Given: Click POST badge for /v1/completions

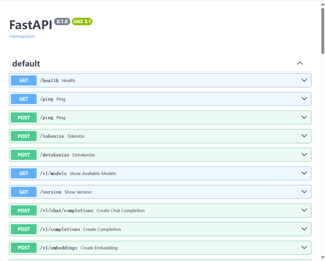Looking at the screenshot, I should 24,229.
